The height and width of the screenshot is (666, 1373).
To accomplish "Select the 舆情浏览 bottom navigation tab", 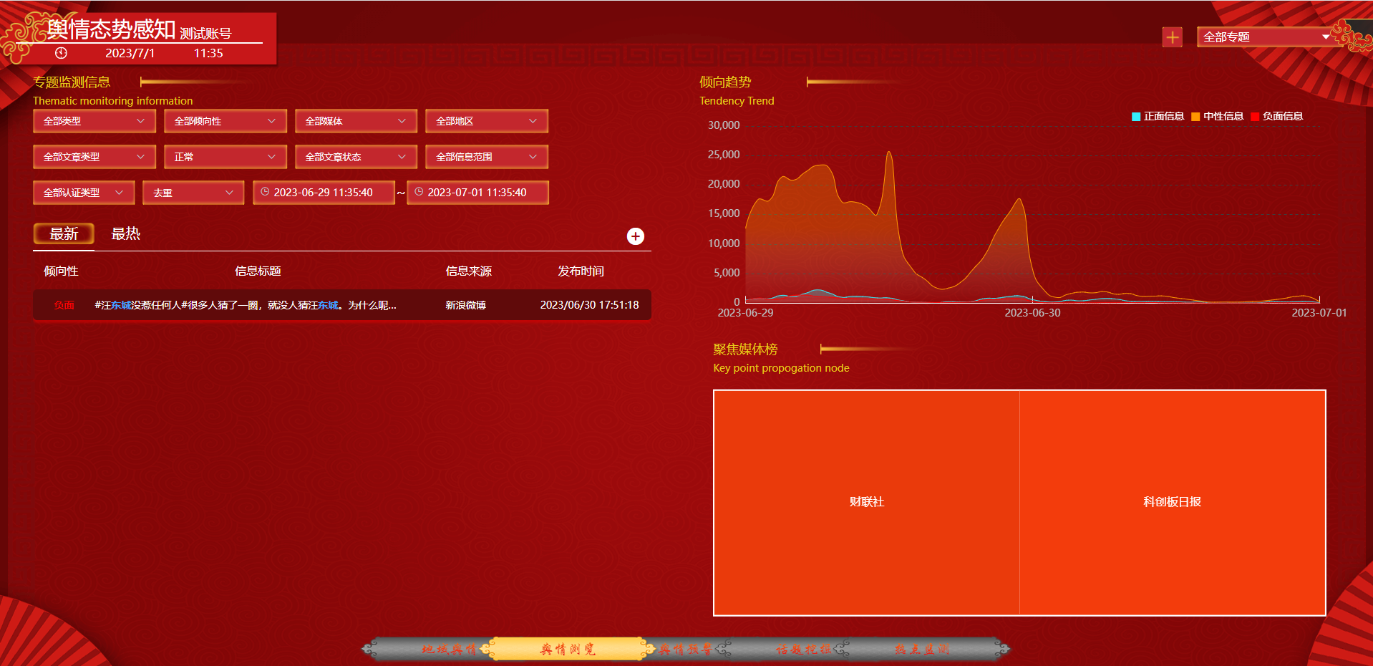I will pos(568,650).
